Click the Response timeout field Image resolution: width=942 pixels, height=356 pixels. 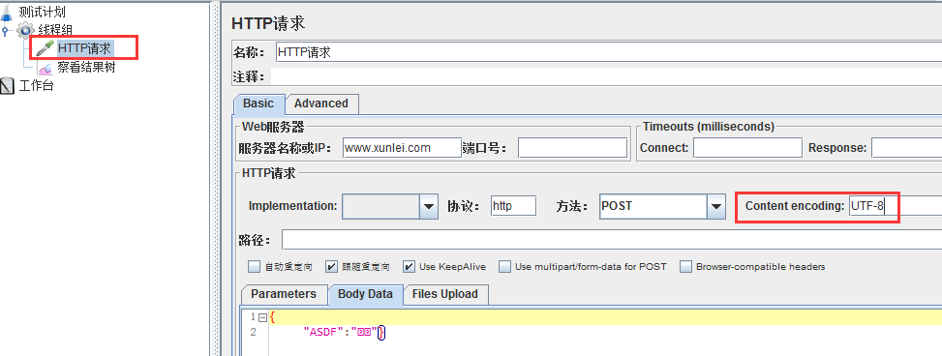click(906, 148)
